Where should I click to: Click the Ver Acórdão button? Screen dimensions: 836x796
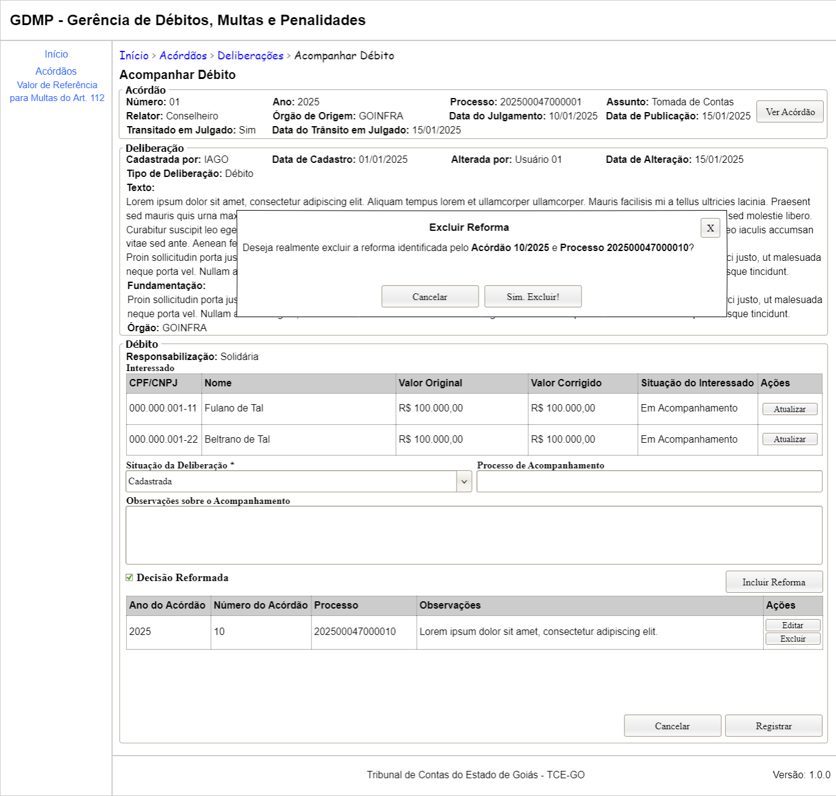tap(789, 111)
